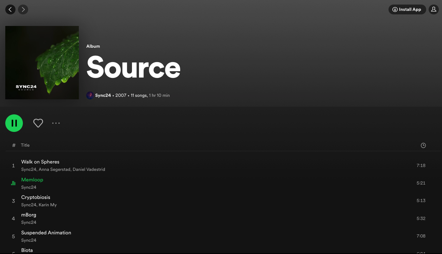Screen dimensions: 442x254
Task: Click the duration clock column icon
Action: tap(423, 145)
